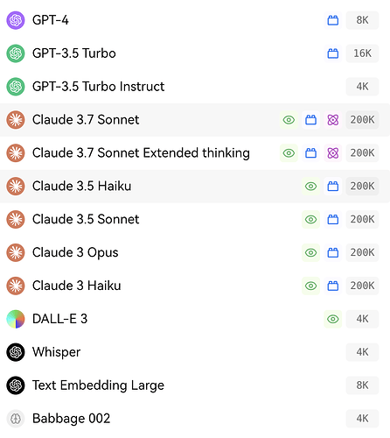Click the function-call brick icon for Claude 3.5 Haiku
The height and width of the screenshot is (438, 390).
coord(333,186)
